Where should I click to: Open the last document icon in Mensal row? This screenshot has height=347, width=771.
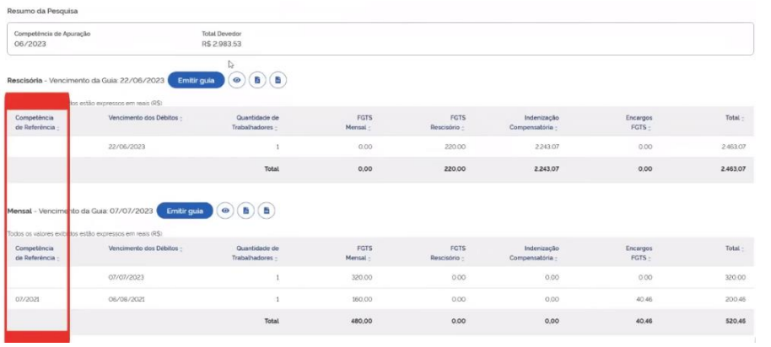click(267, 211)
